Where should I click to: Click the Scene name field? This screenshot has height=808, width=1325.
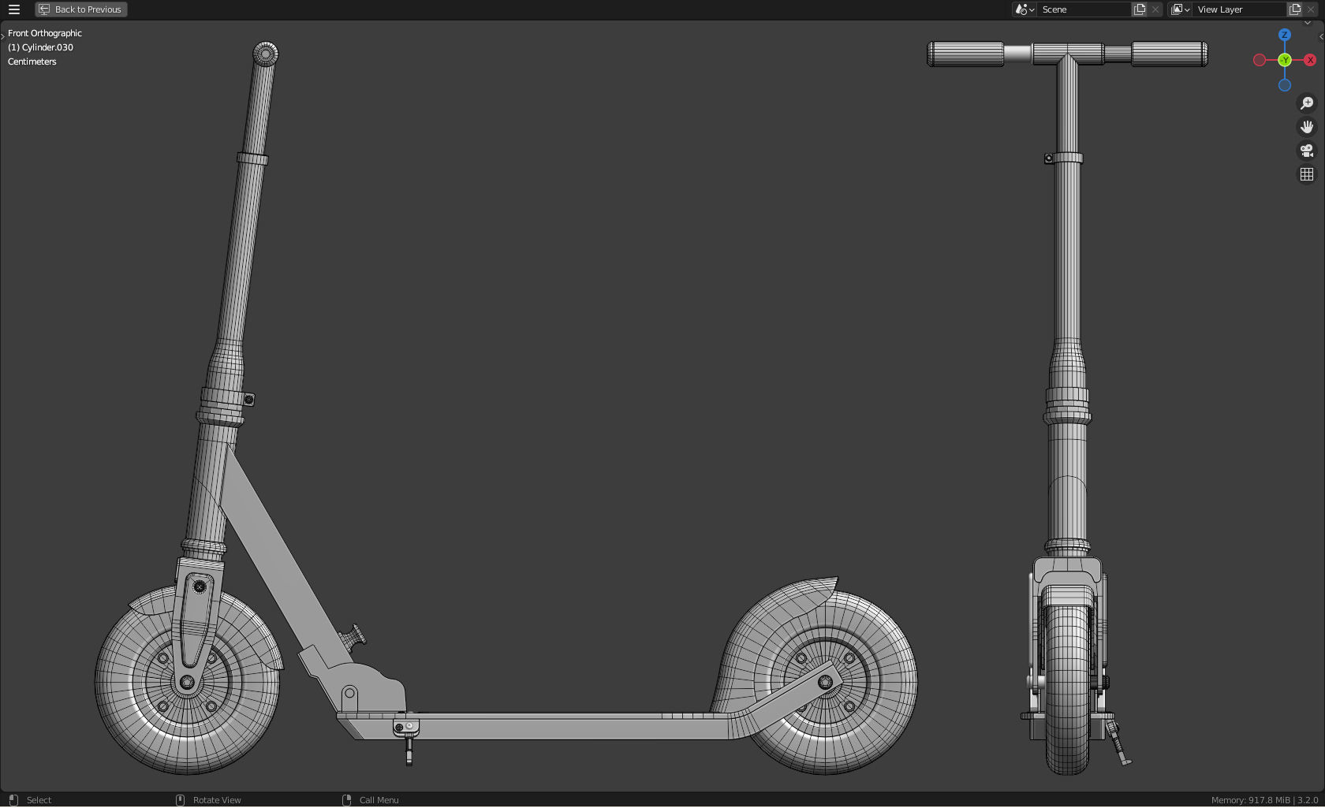click(1084, 9)
